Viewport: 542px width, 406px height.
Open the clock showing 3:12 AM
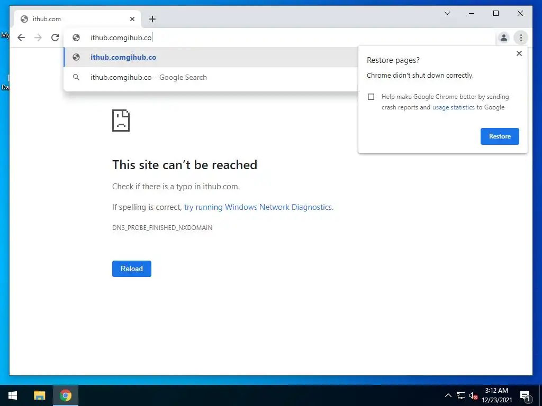496,395
